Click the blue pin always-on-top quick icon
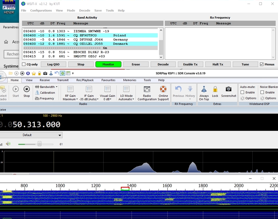 tap(51, 73)
